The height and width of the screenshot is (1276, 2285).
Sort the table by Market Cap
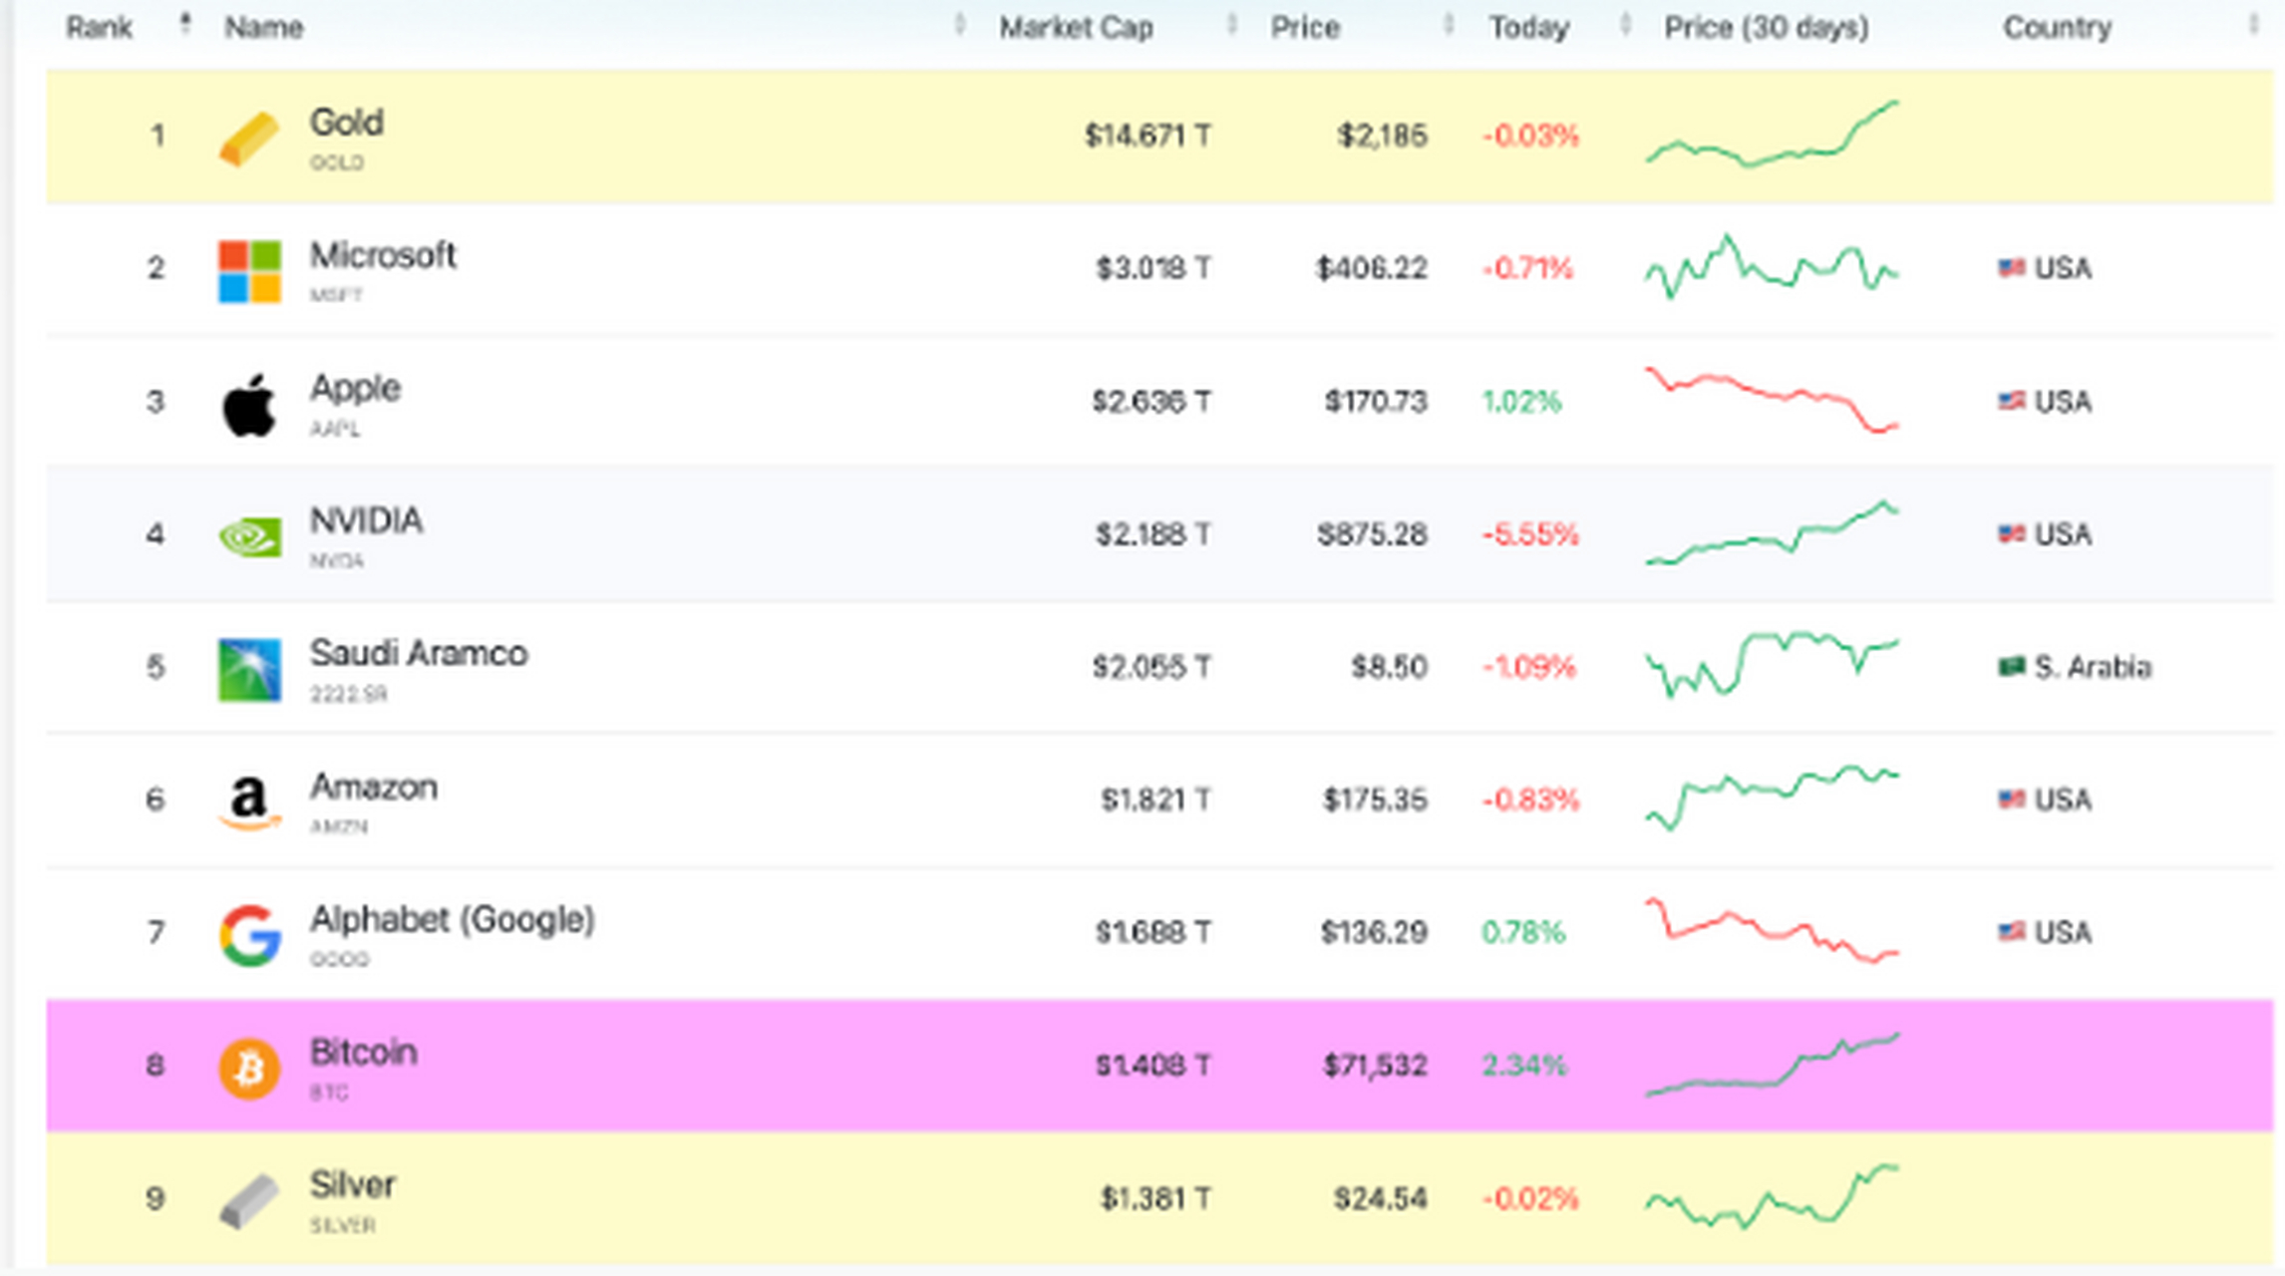point(1231,24)
